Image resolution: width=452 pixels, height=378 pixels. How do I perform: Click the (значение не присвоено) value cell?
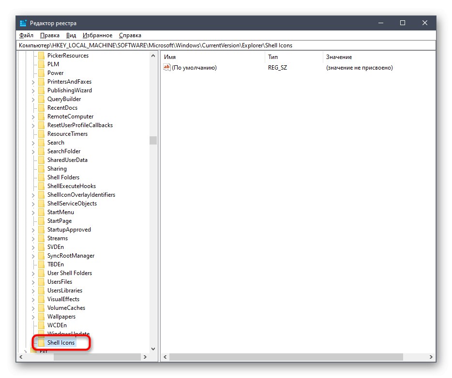click(x=360, y=67)
